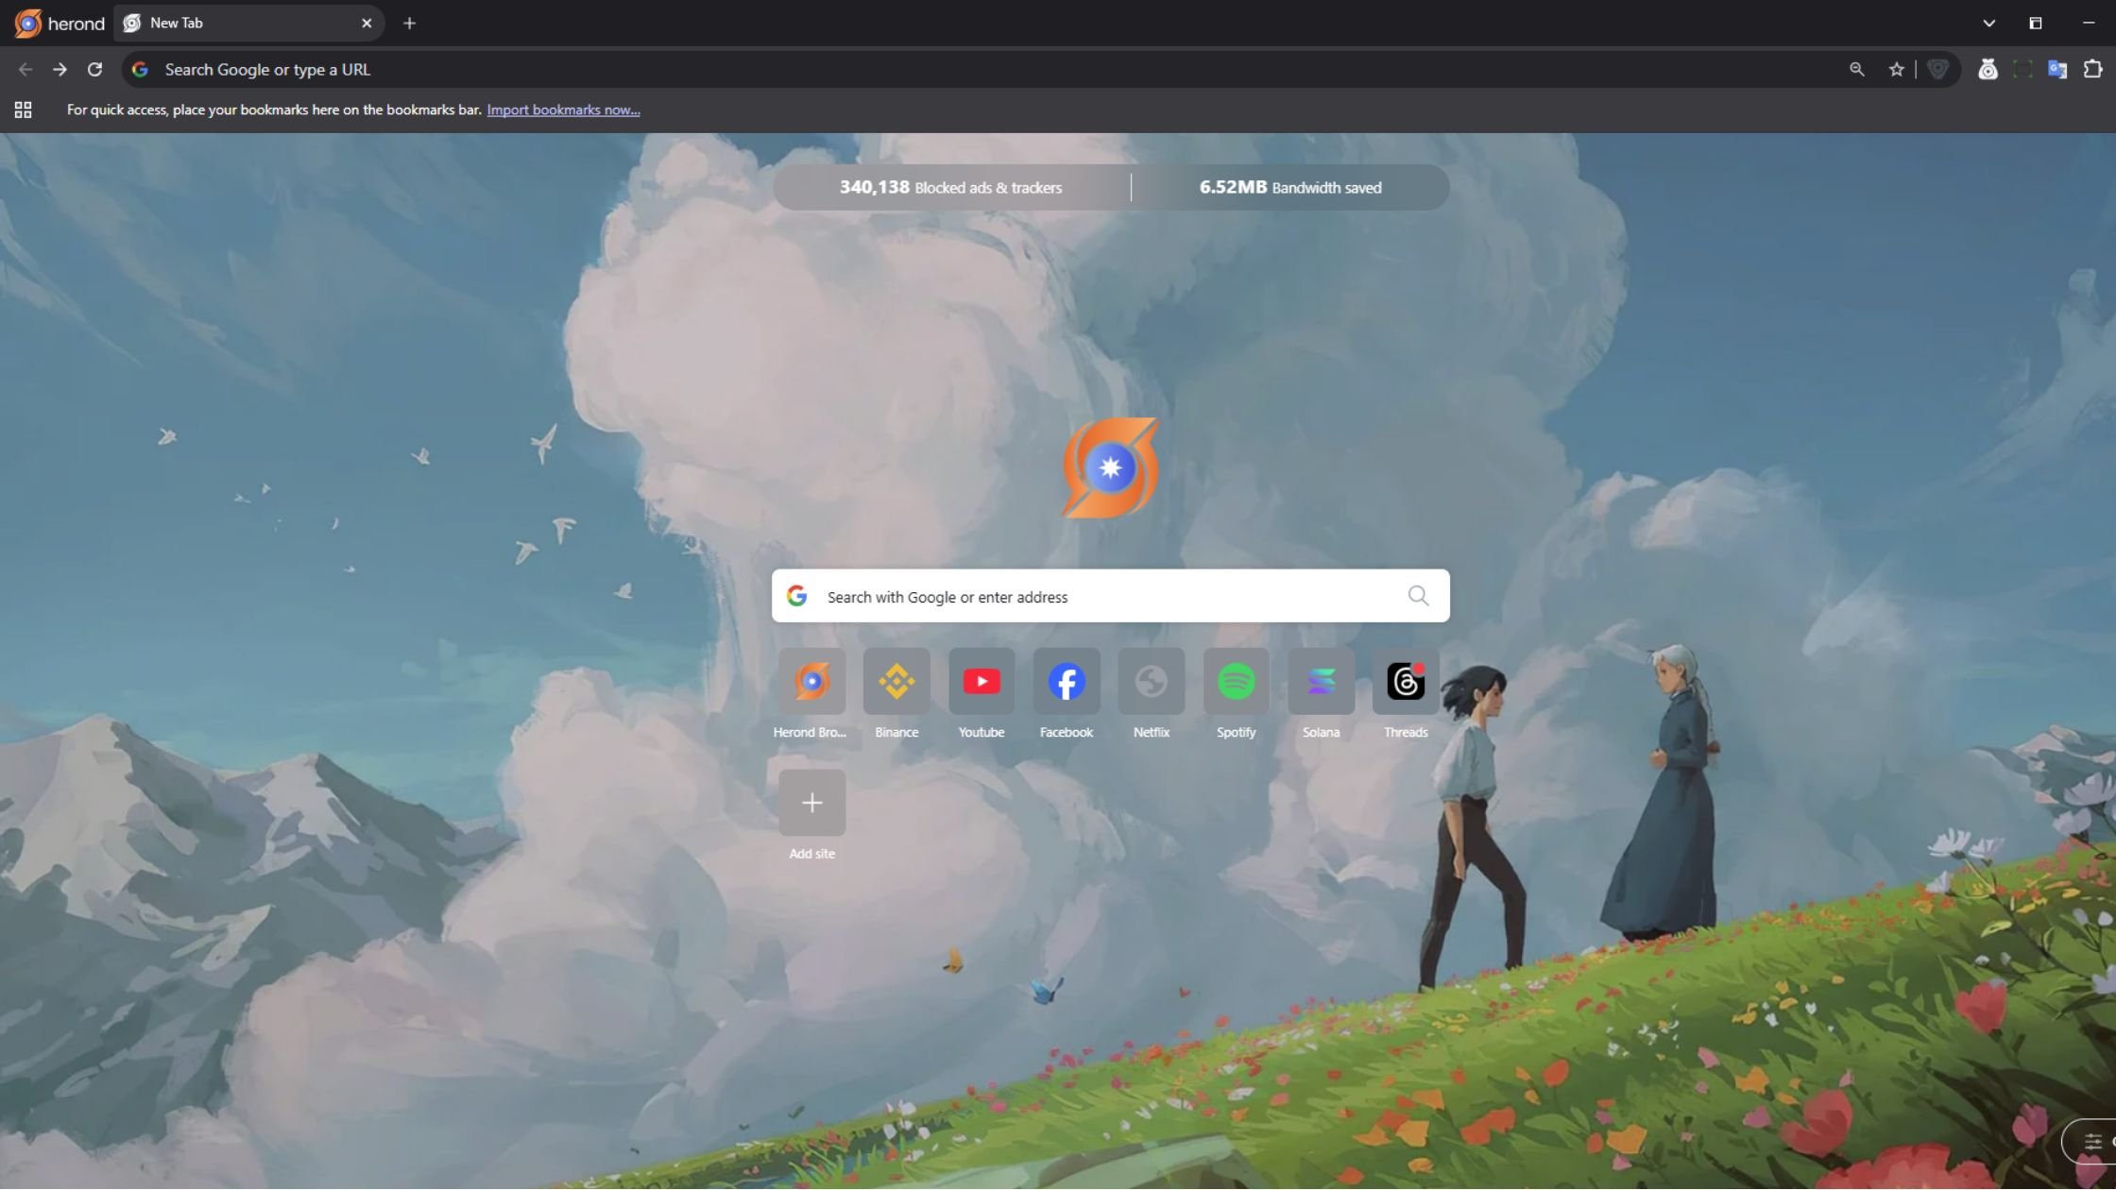
Task: Click the zoom magnifier in the address bar
Action: point(1856,69)
